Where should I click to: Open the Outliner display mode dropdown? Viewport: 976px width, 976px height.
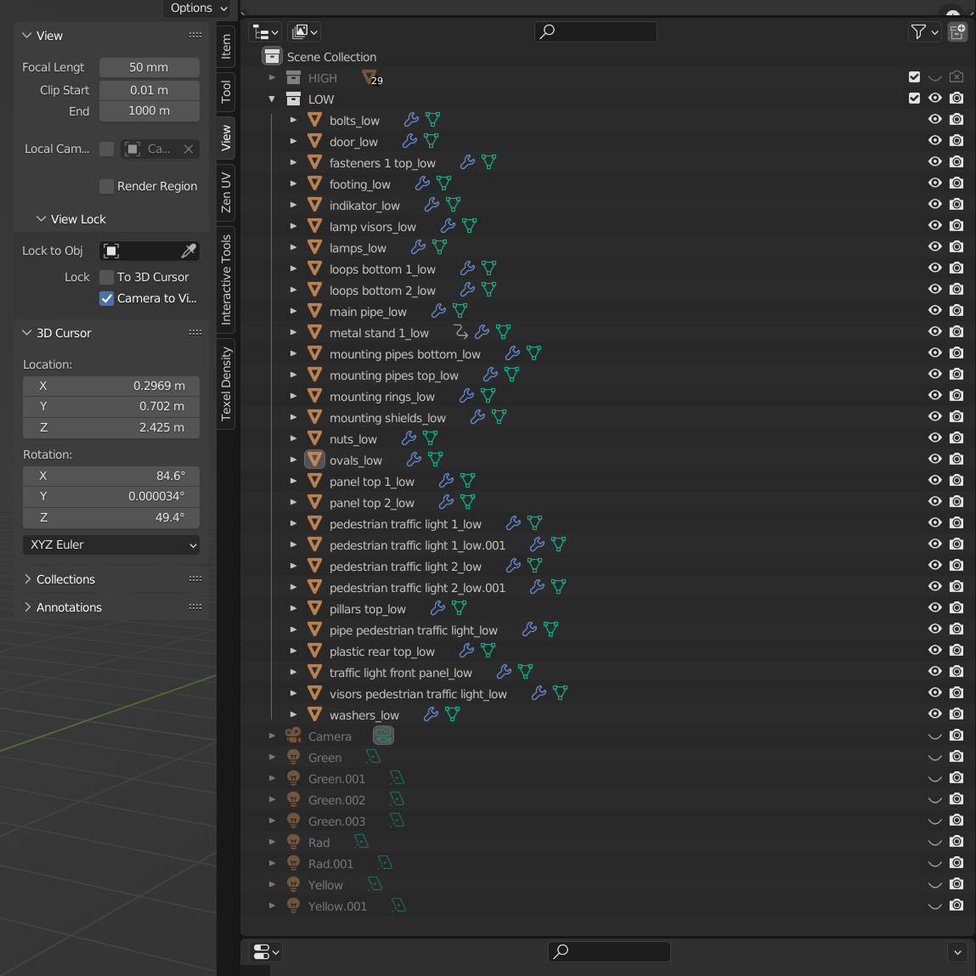pyautogui.click(x=303, y=32)
